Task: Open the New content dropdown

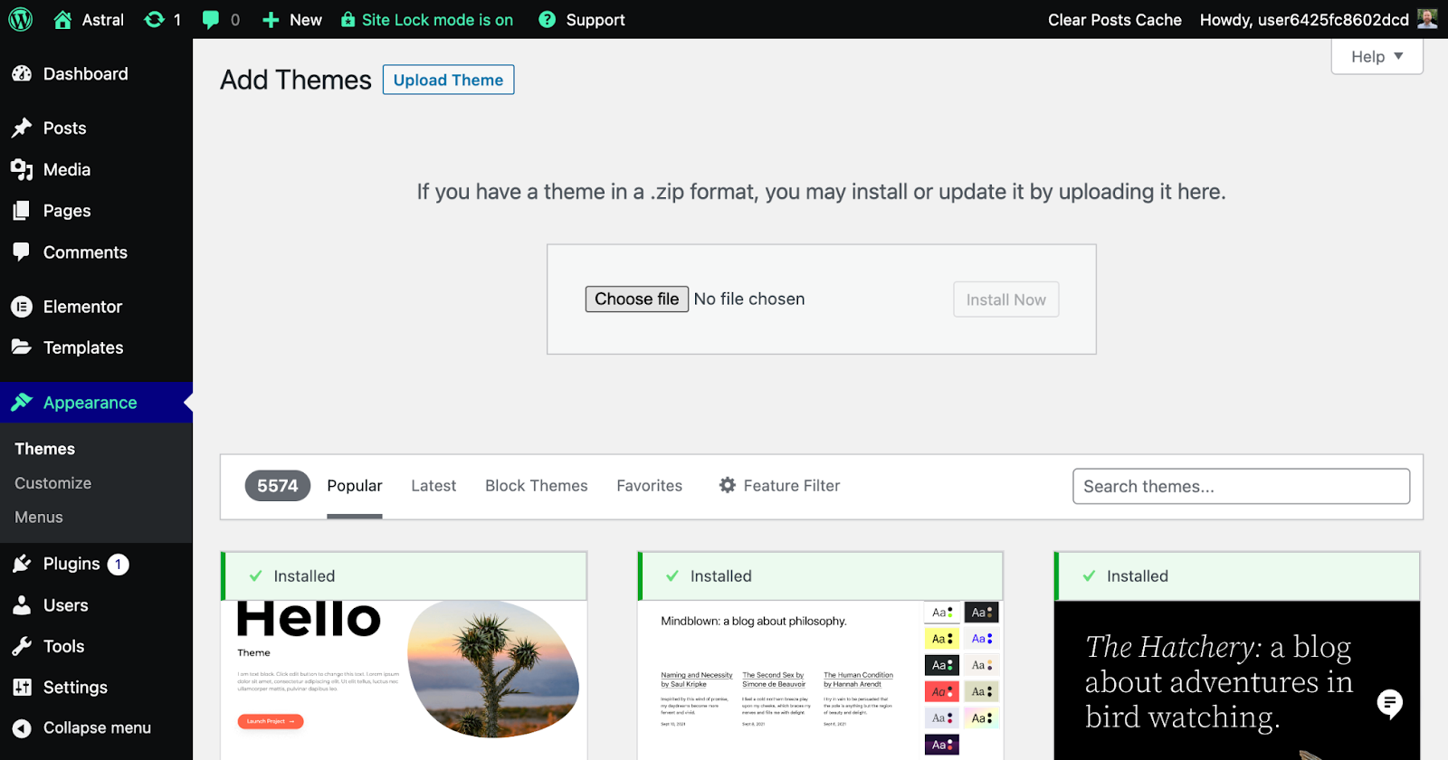Action: (292, 19)
